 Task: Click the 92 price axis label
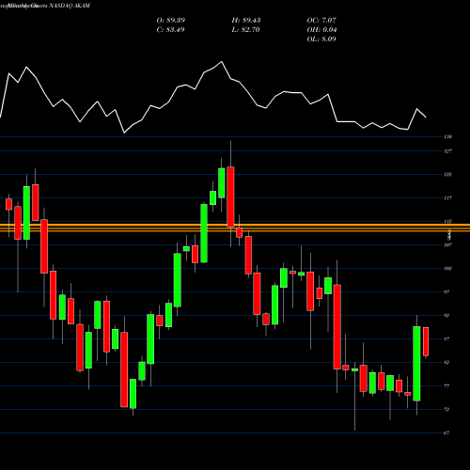[446, 316]
